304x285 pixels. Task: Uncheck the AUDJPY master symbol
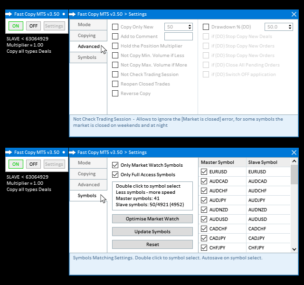tap(204, 200)
